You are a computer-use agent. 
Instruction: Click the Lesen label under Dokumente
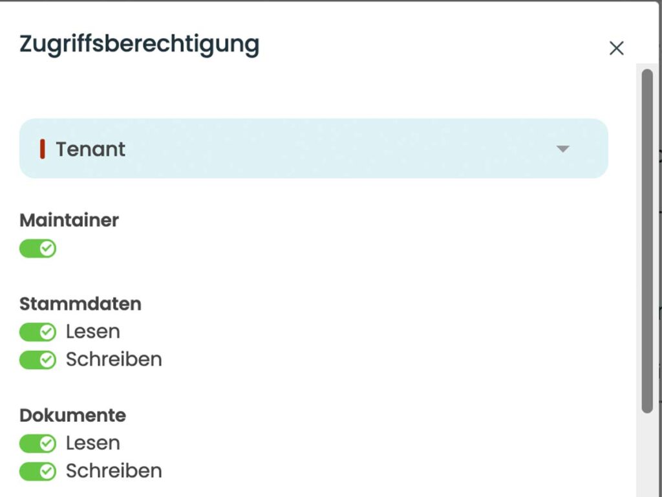pos(92,443)
